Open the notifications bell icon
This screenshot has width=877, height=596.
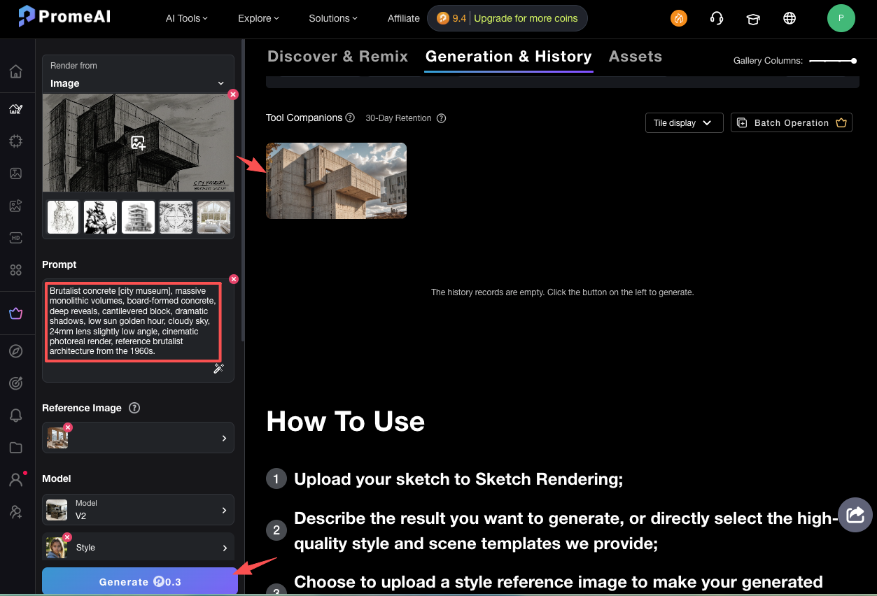tap(15, 415)
